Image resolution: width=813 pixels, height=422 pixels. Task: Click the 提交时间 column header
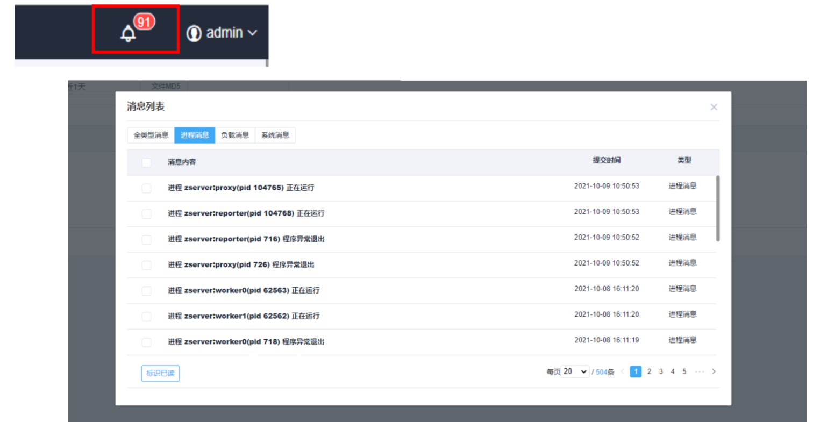point(607,161)
